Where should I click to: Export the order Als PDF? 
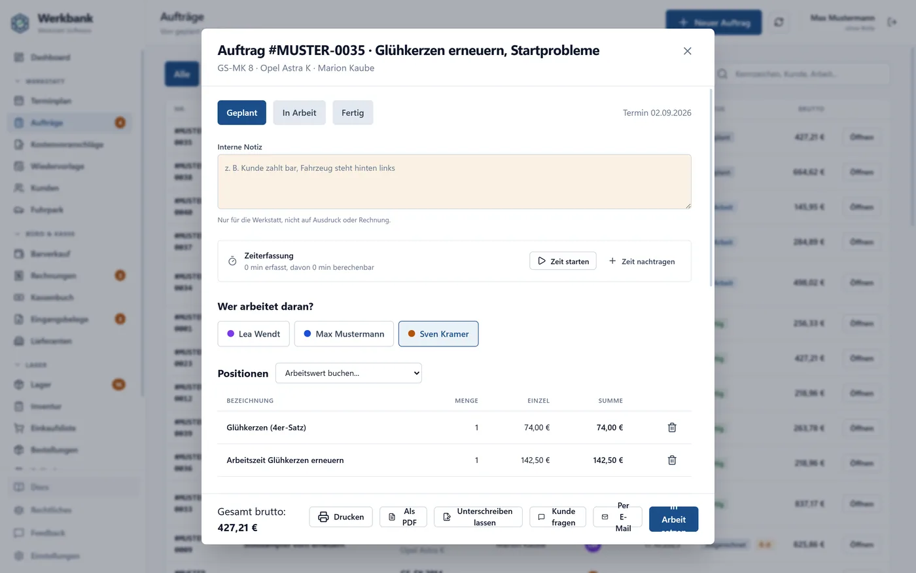click(403, 517)
